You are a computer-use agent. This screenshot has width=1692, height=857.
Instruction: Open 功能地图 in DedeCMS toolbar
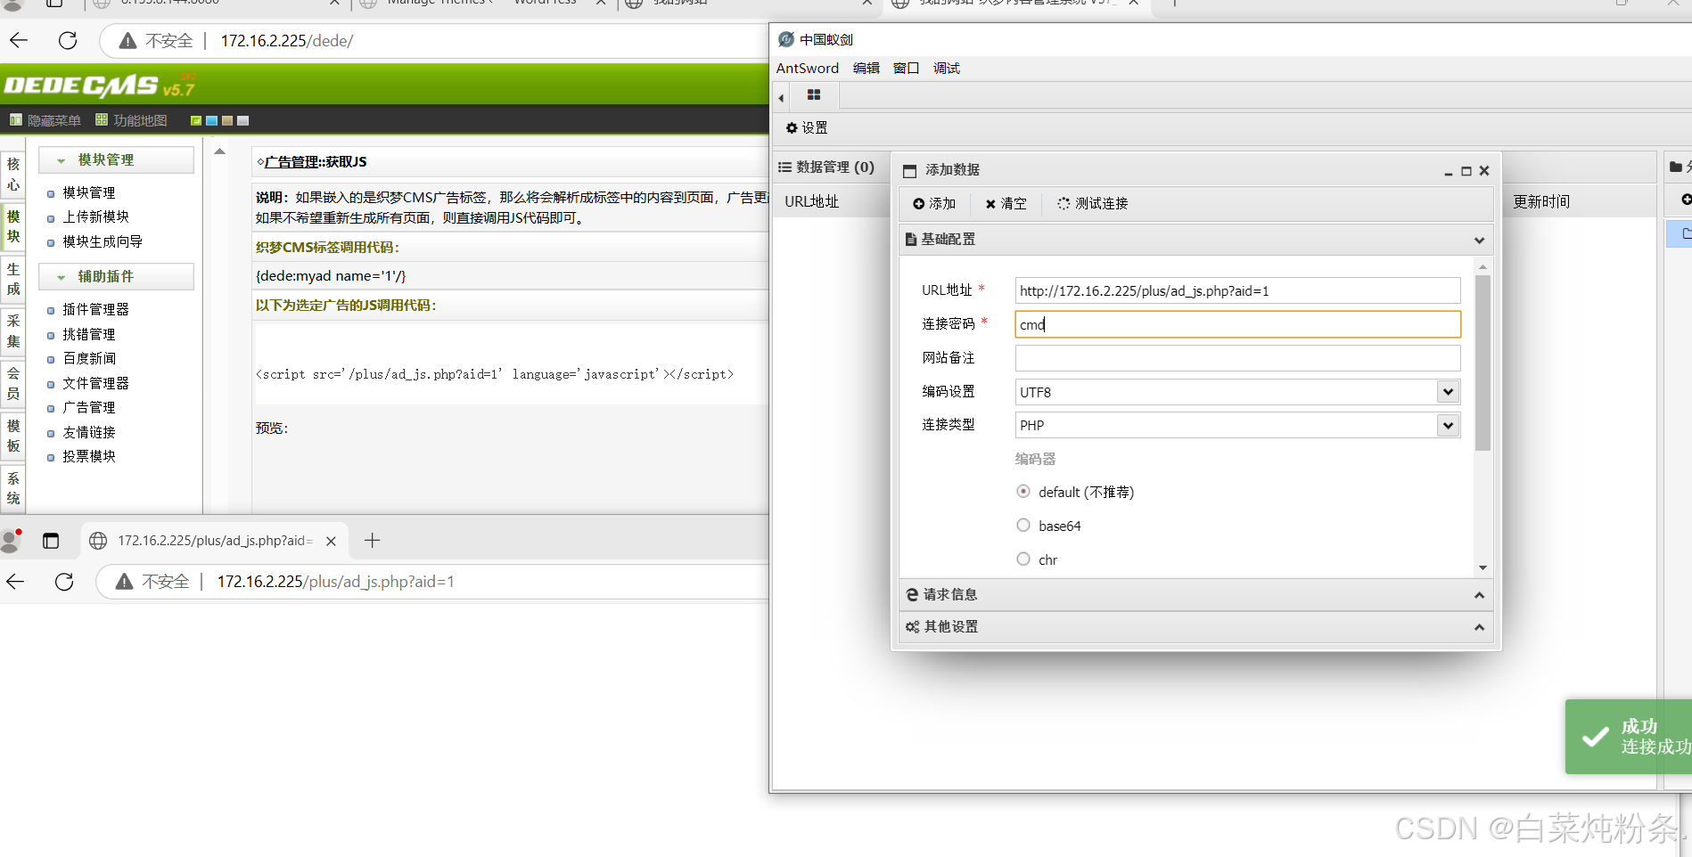click(x=132, y=120)
